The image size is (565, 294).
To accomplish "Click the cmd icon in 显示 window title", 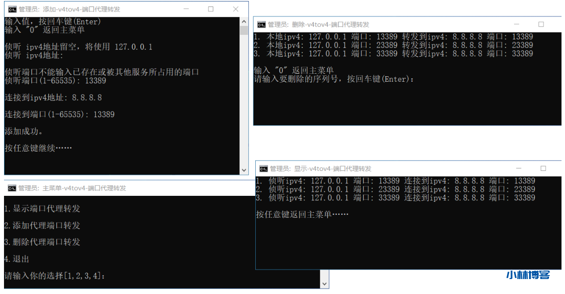I will pos(263,168).
